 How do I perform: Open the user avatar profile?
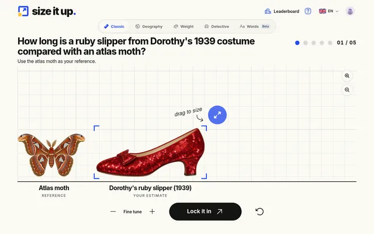point(350,11)
